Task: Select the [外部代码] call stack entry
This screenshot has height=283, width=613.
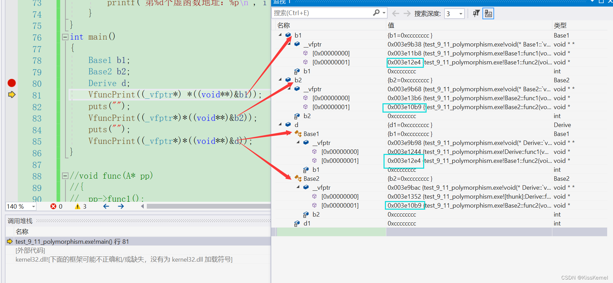Action: pyautogui.click(x=30, y=250)
